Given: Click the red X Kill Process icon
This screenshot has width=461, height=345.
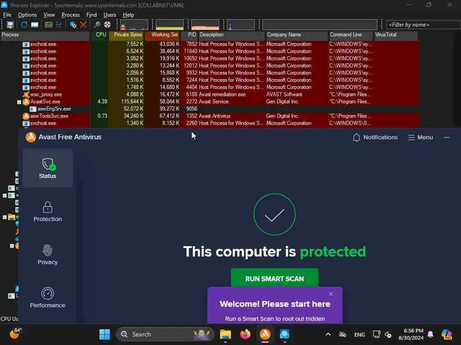Looking at the screenshot, I should (83, 25).
